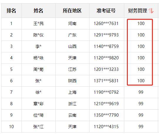Select the name 李* in row 3
This screenshot has height=134, width=159.
tap(39, 46)
